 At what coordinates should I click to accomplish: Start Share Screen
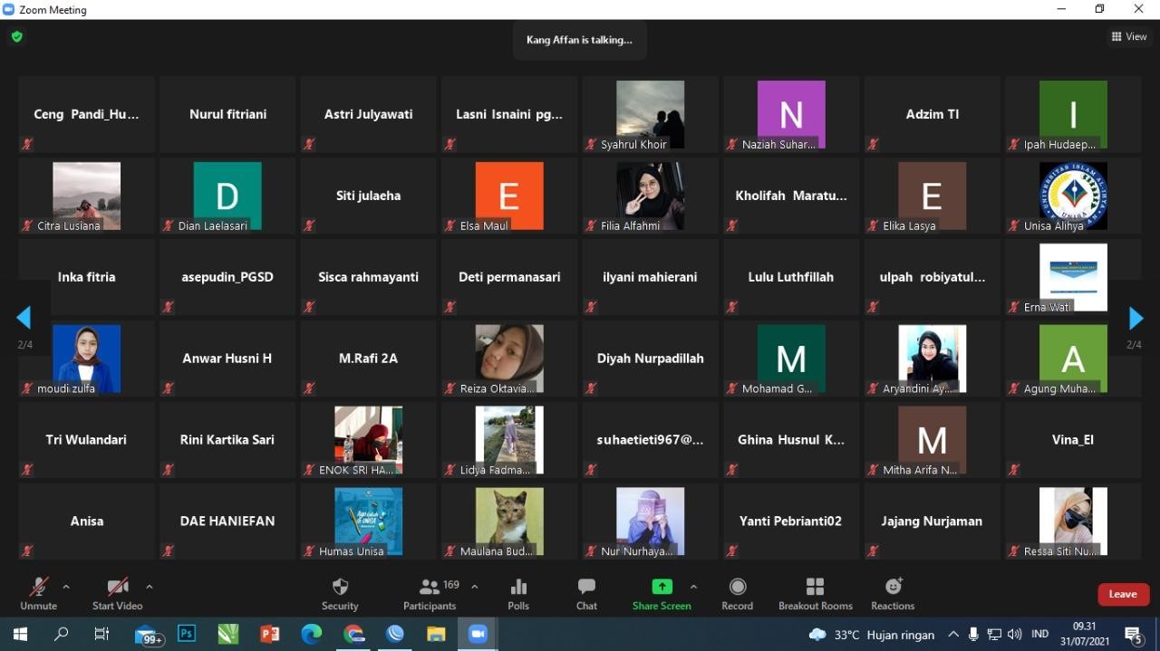point(662,594)
